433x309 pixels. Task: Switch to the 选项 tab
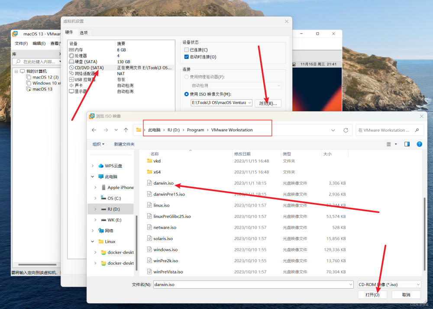(84, 33)
